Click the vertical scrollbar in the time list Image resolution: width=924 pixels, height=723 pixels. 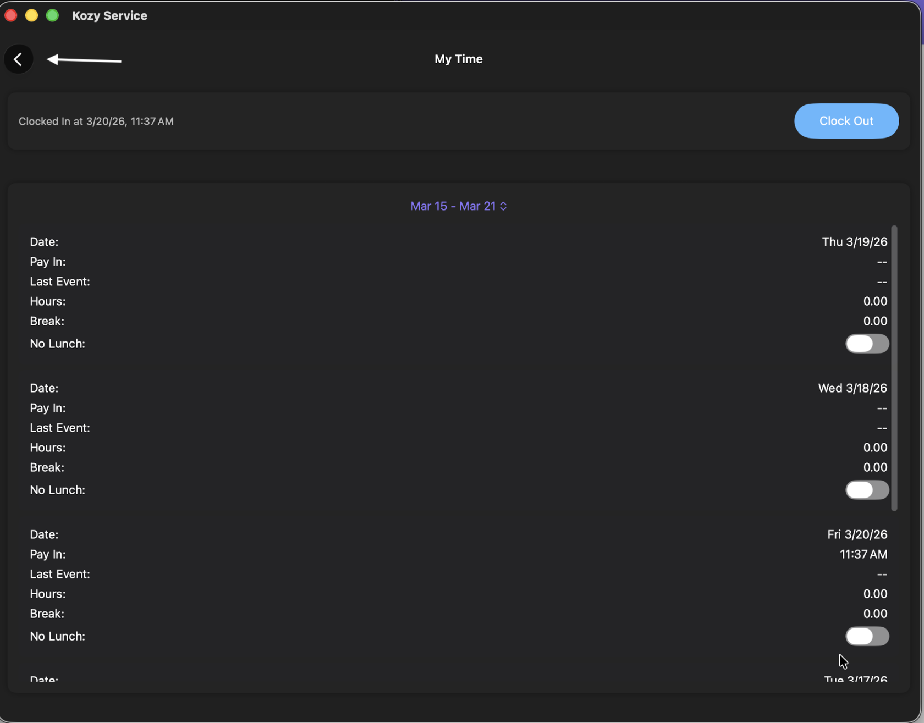(894, 368)
